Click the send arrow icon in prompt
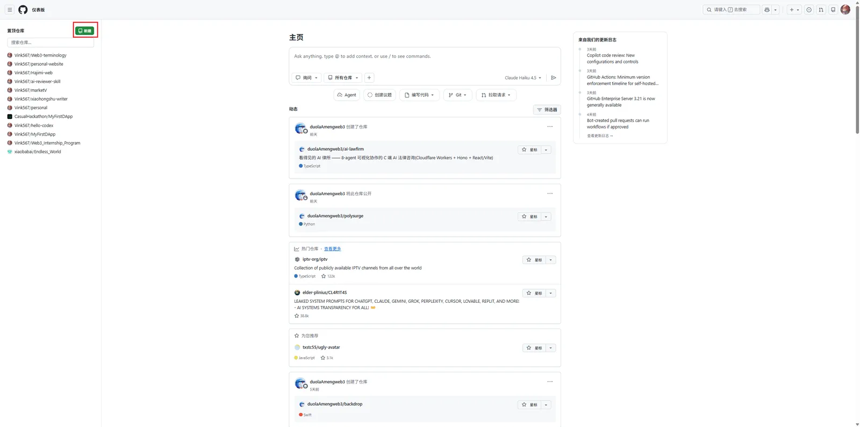Image resolution: width=860 pixels, height=427 pixels. click(x=554, y=78)
